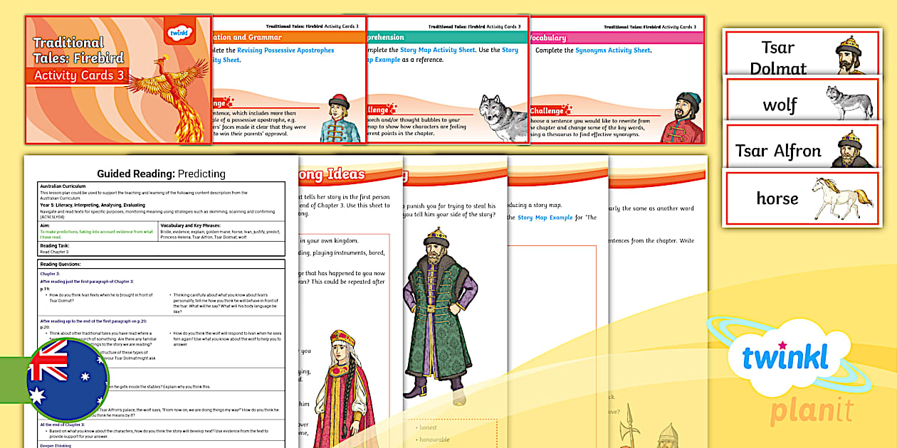Click the Story Map Activity Sheet link
The width and height of the screenshot is (897, 448).
coord(437,50)
